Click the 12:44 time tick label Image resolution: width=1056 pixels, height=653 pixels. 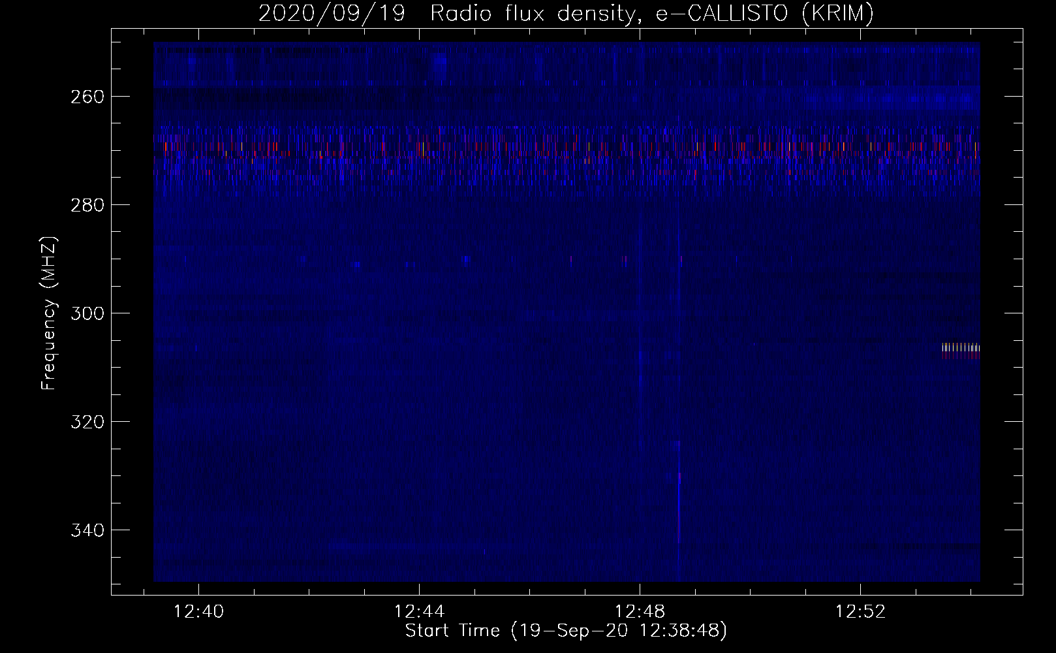420,611
